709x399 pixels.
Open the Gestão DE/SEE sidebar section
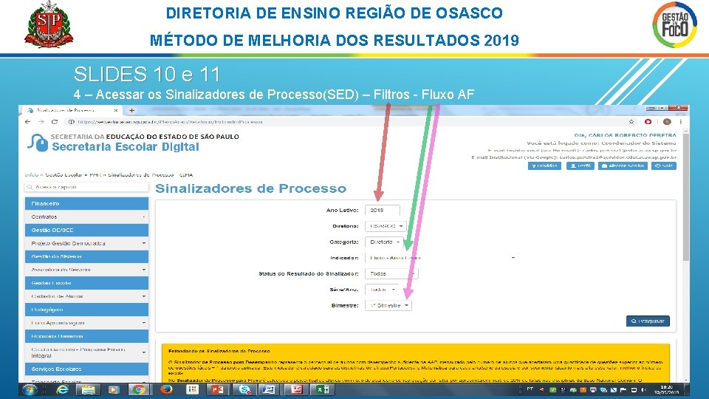[x=86, y=231]
